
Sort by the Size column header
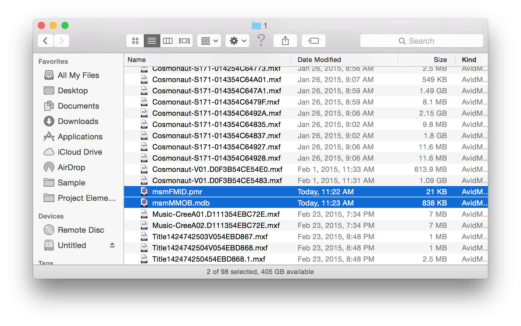point(426,60)
